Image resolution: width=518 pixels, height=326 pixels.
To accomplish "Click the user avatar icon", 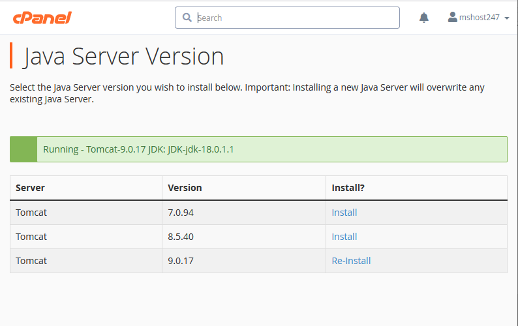I will 453,18.
